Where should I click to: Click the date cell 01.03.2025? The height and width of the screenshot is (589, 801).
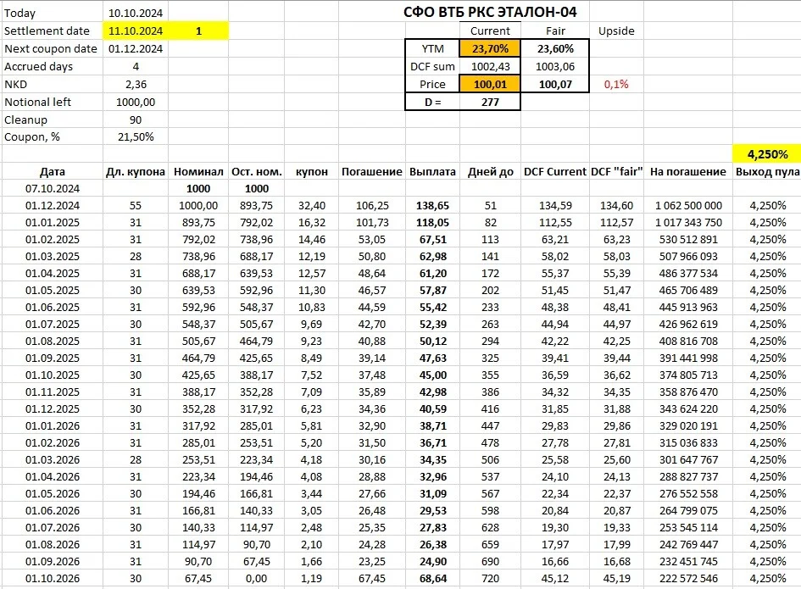pyautogui.click(x=53, y=256)
